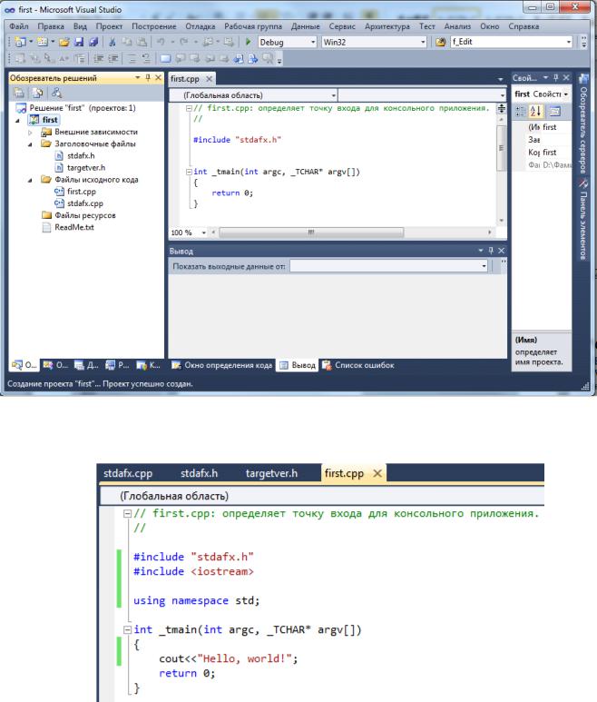Click the Open File folder icon
The width and height of the screenshot is (597, 702).
click(64, 42)
